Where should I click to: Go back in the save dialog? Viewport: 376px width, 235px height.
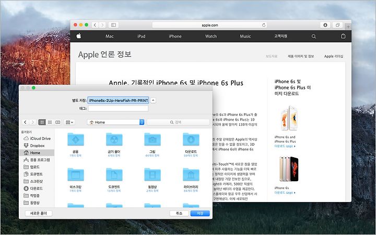pos(26,122)
